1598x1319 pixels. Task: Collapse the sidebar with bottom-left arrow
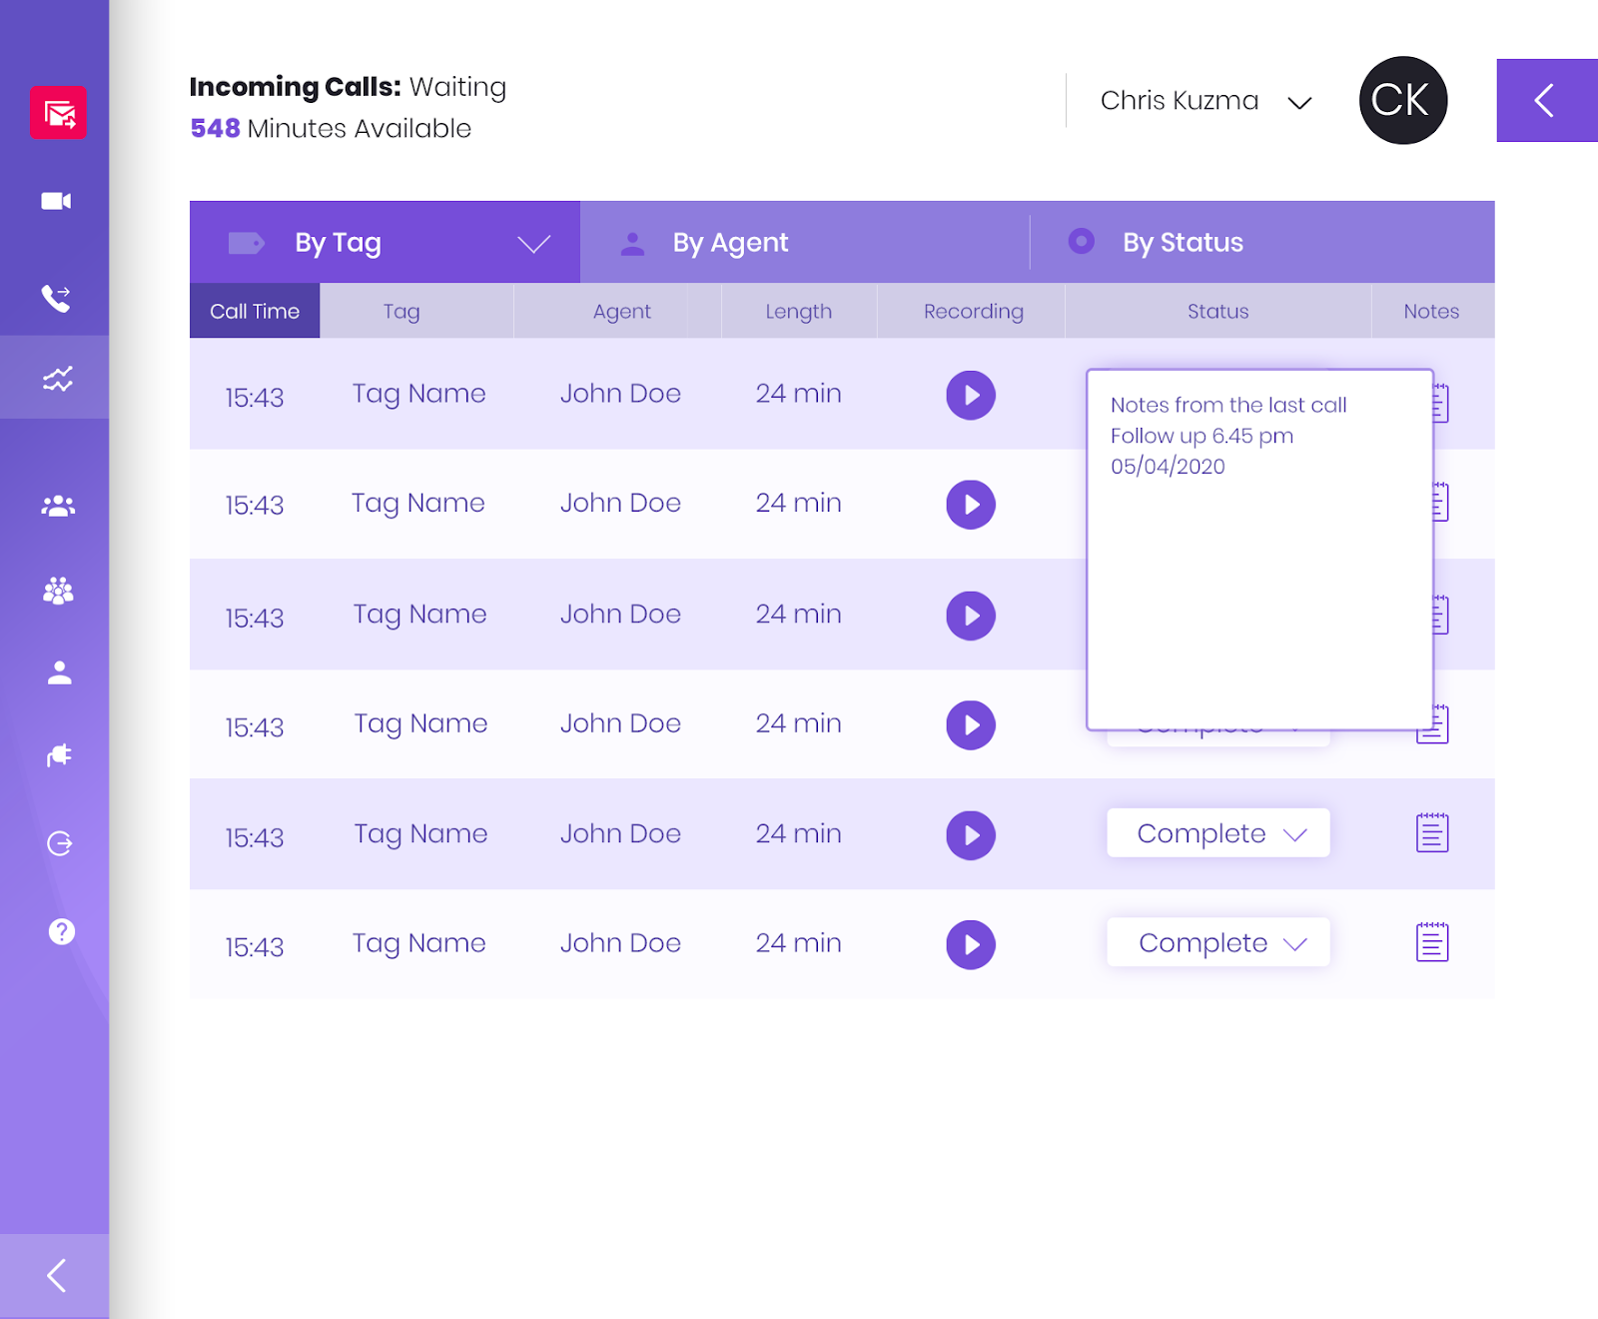point(56,1275)
